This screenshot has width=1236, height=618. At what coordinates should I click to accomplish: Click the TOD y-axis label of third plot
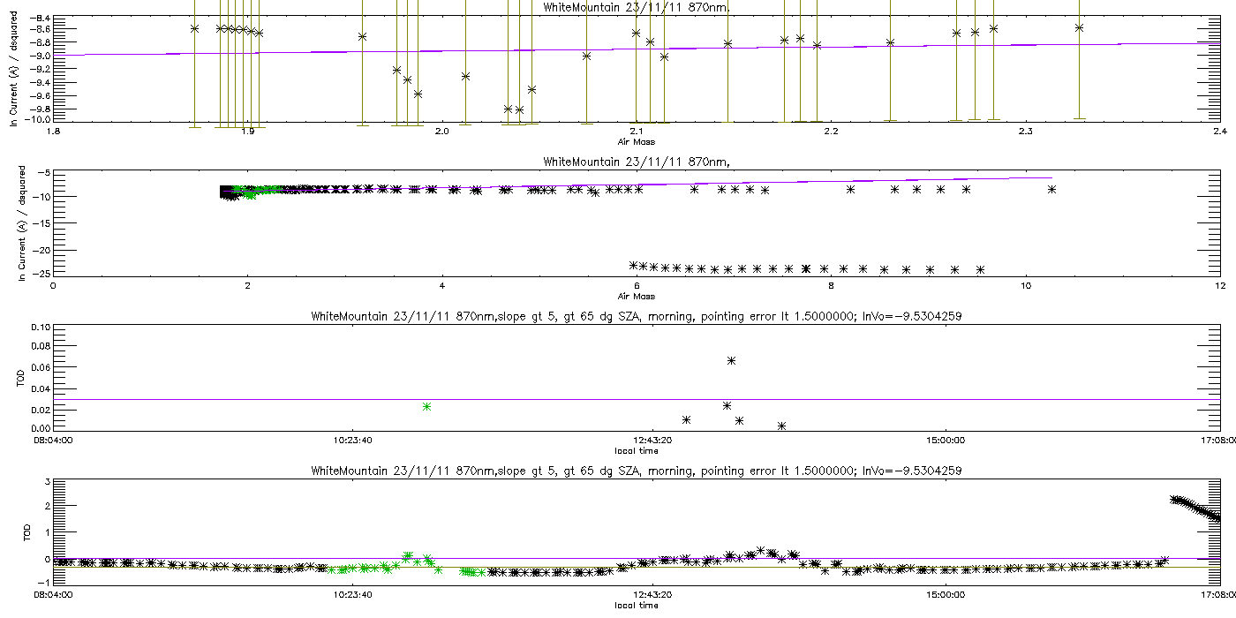[21, 378]
